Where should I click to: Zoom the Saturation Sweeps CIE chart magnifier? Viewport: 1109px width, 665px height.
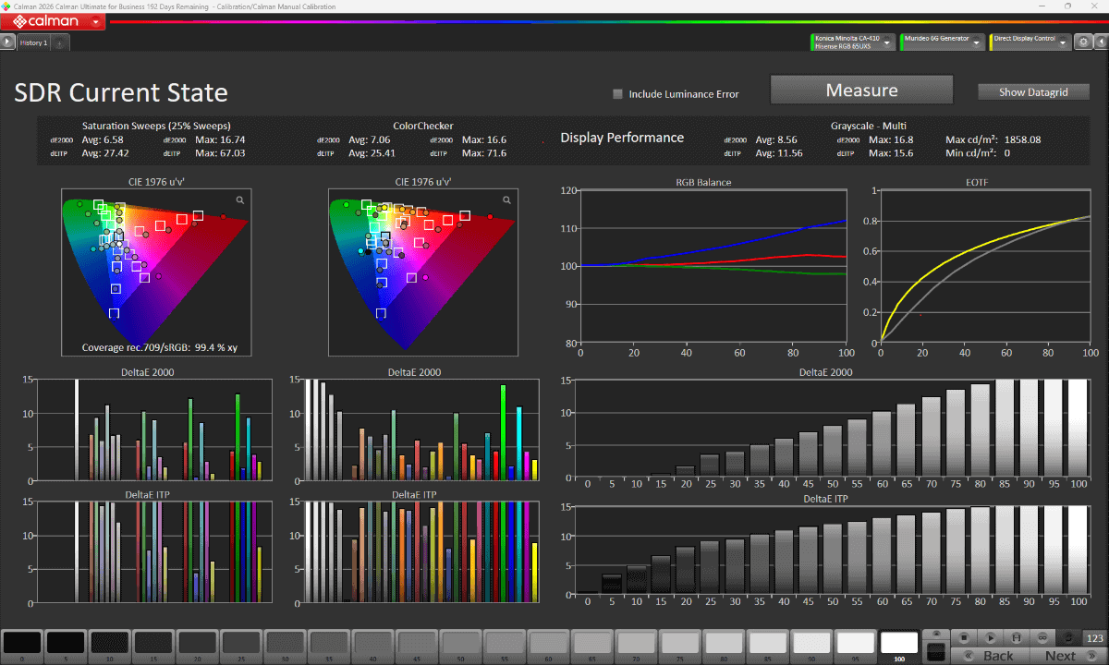(x=240, y=199)
